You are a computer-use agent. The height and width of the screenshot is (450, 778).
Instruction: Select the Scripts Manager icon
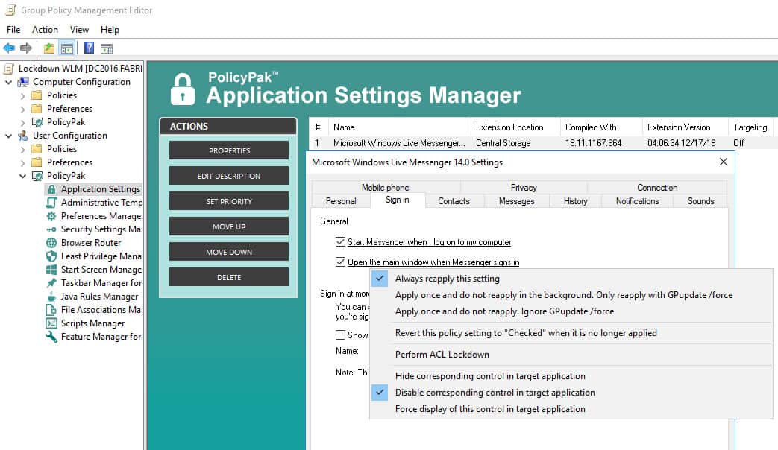pos(51,323)
